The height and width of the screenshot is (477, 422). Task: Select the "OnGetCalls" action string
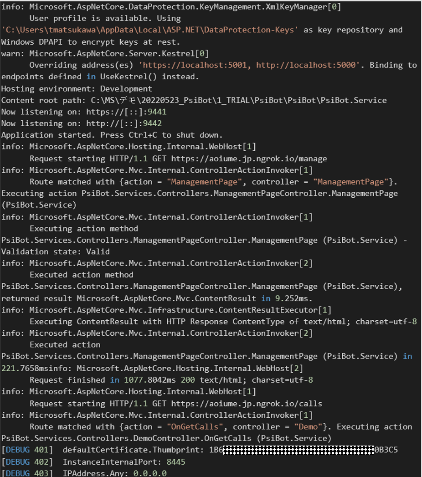(195, 427)
